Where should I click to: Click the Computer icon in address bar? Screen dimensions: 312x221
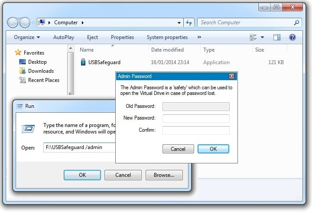(42, 23)
